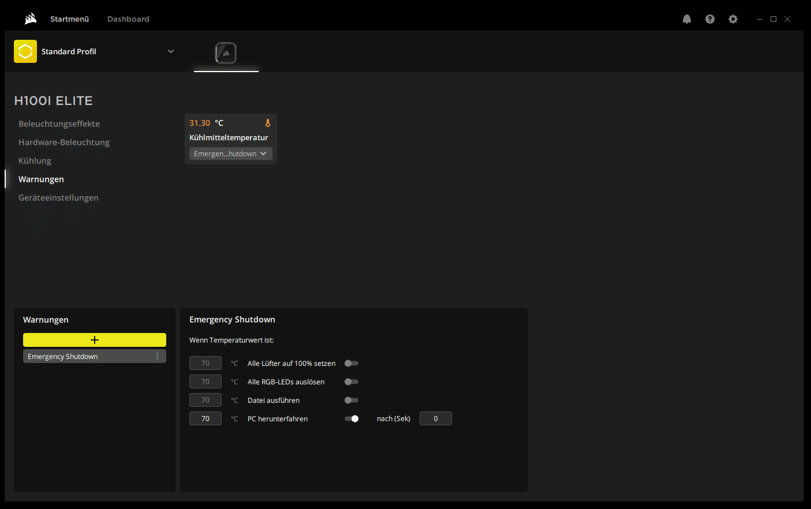Toggle the 'Alle RGB-LEDs auslösen' switch
Viewport: 811px width, 509px height.
click(x=352, y=382)
